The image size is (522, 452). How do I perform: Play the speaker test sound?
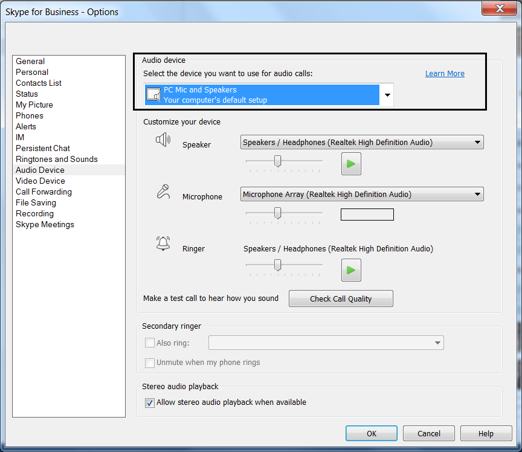[x=351, y=164]
